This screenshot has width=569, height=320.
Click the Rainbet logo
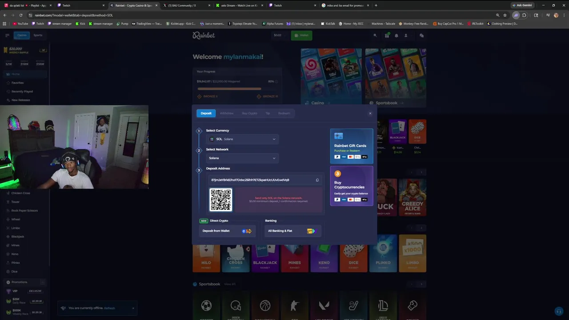point(204,35)
